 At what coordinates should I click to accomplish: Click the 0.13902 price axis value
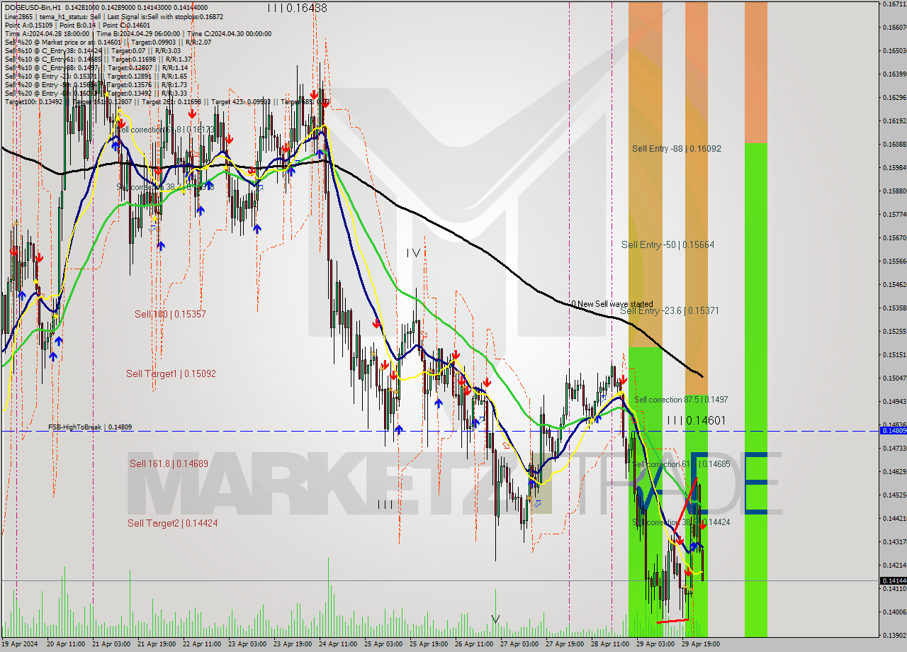pyautogui.click(x=894, y=636)
